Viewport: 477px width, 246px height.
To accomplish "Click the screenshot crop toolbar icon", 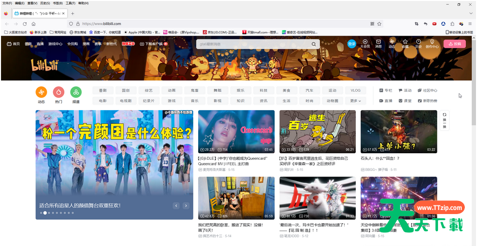I will [417, 24].
